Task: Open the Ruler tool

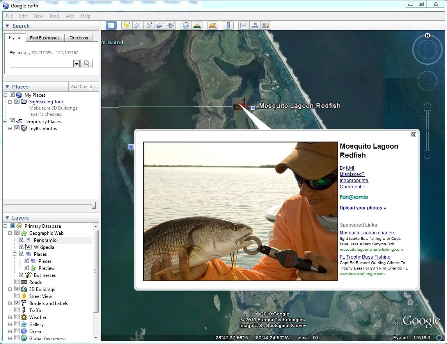Action: pyautogui.click(x=228, y=25)
